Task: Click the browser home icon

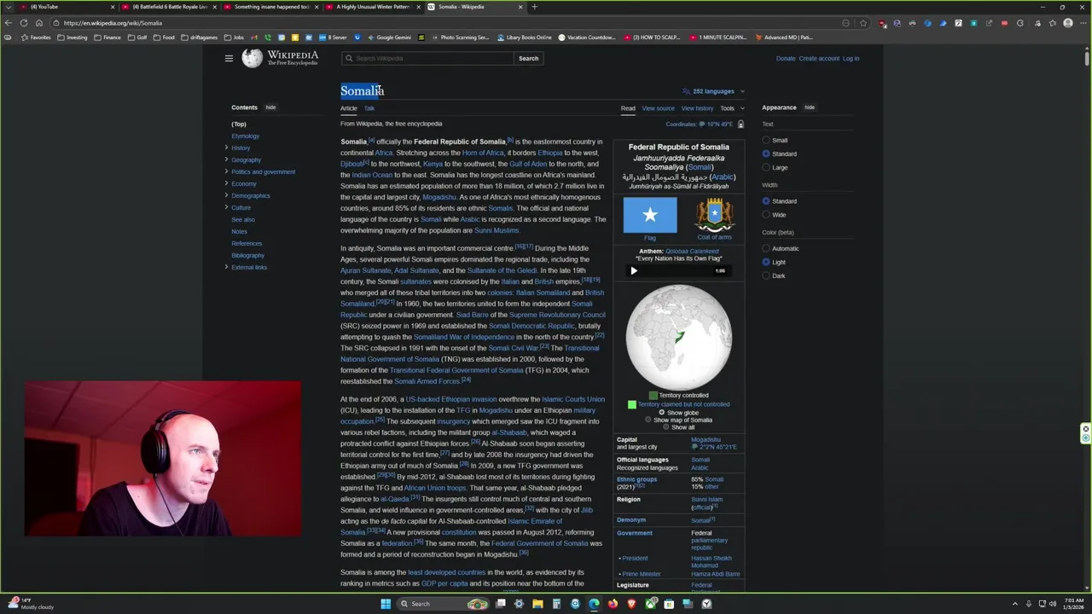Action: pos(39,23)
